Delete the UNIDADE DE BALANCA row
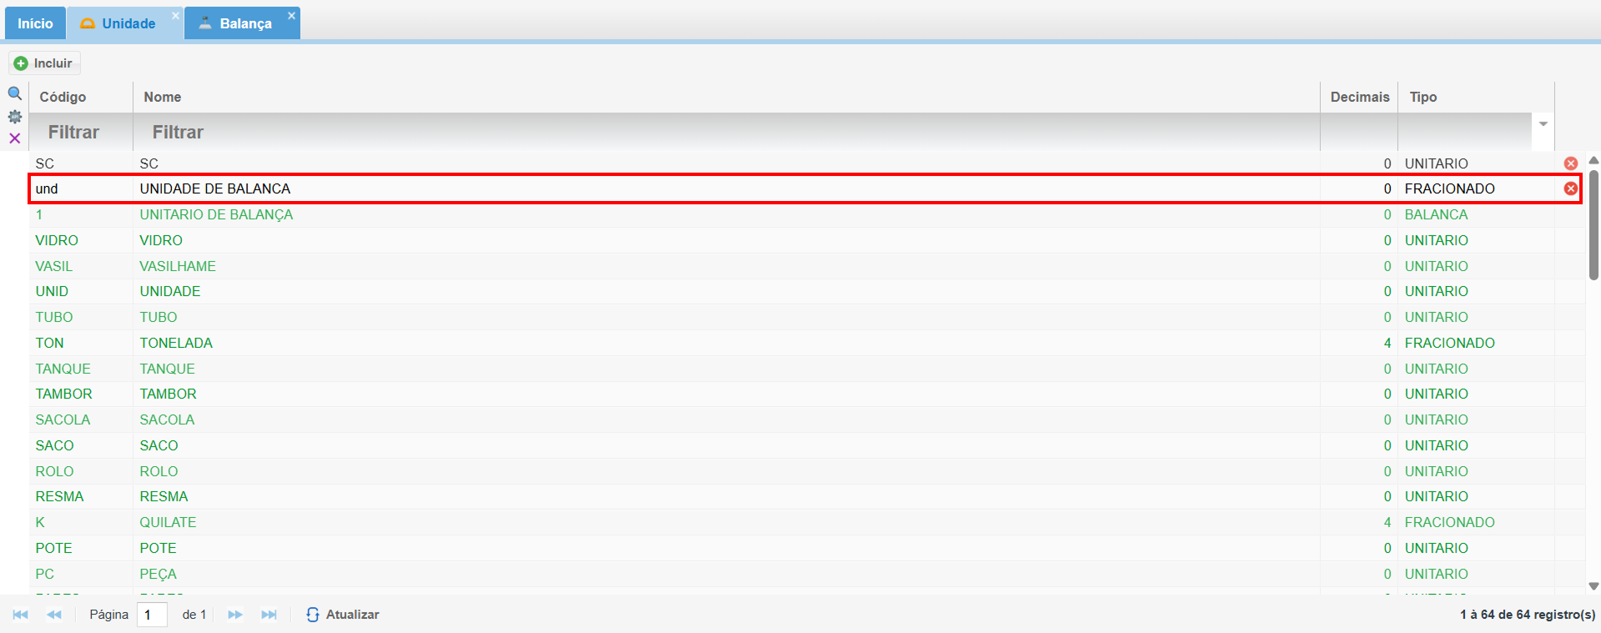Screen dimensions: 1601x633 tap(1571, 188)
